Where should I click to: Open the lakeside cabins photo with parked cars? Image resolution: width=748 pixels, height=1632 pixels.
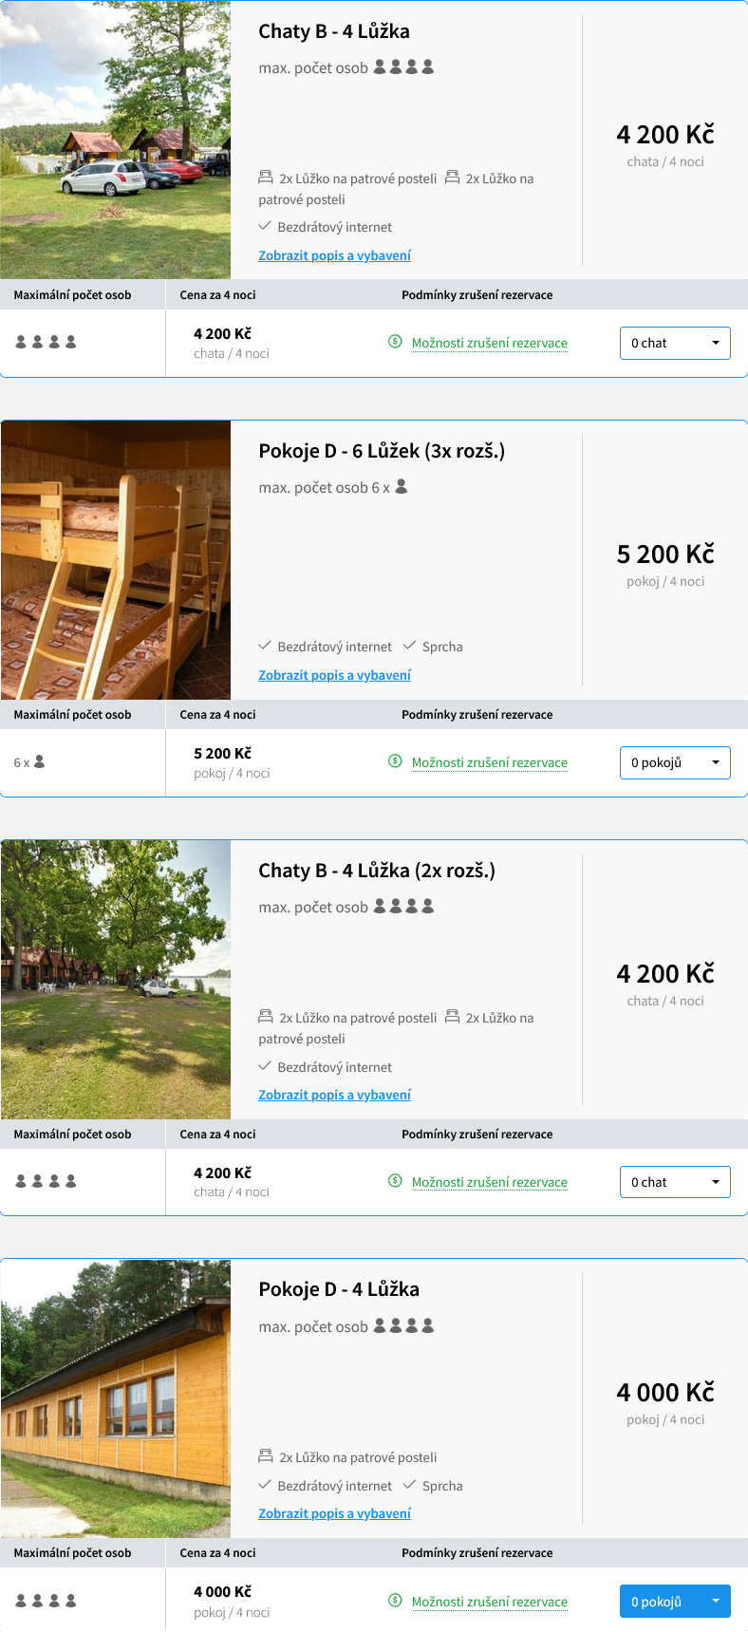click(116, 140)
